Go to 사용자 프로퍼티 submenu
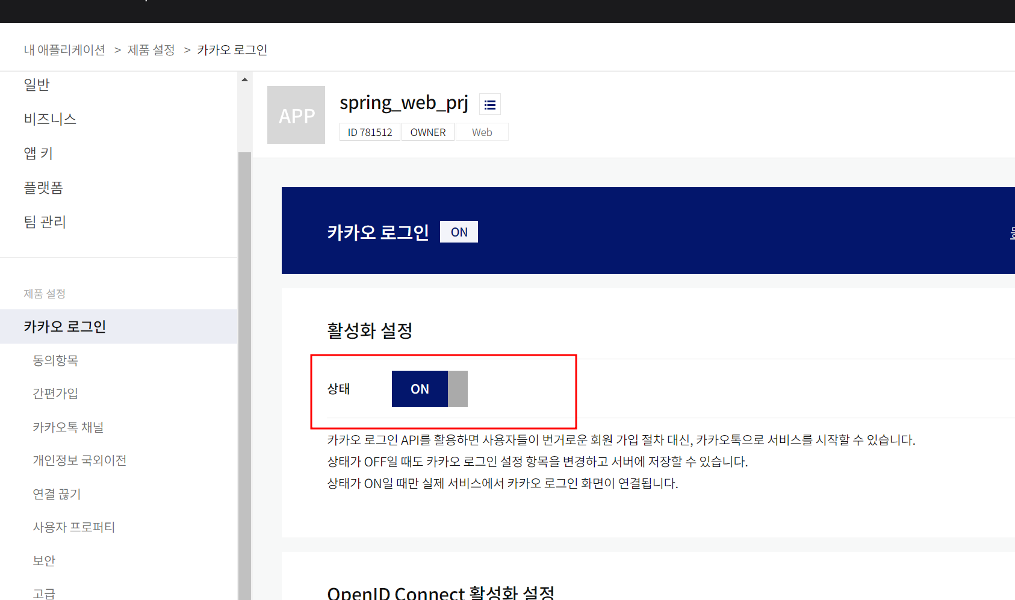Viewport: 1015px width, 600px height. (73, 527)
